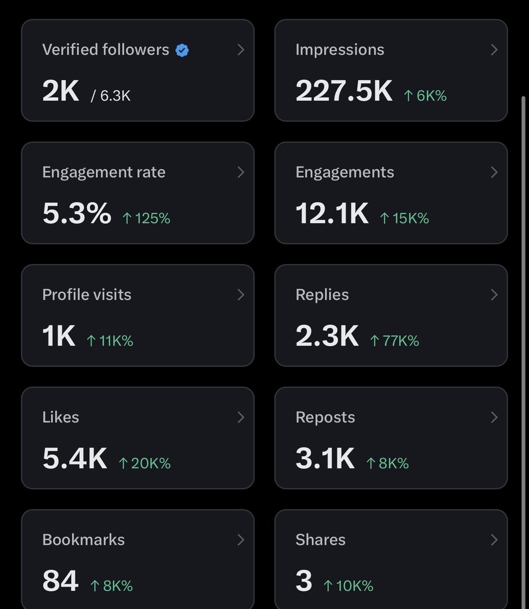
Task: Click the Reposts label text
Action: 325,417
